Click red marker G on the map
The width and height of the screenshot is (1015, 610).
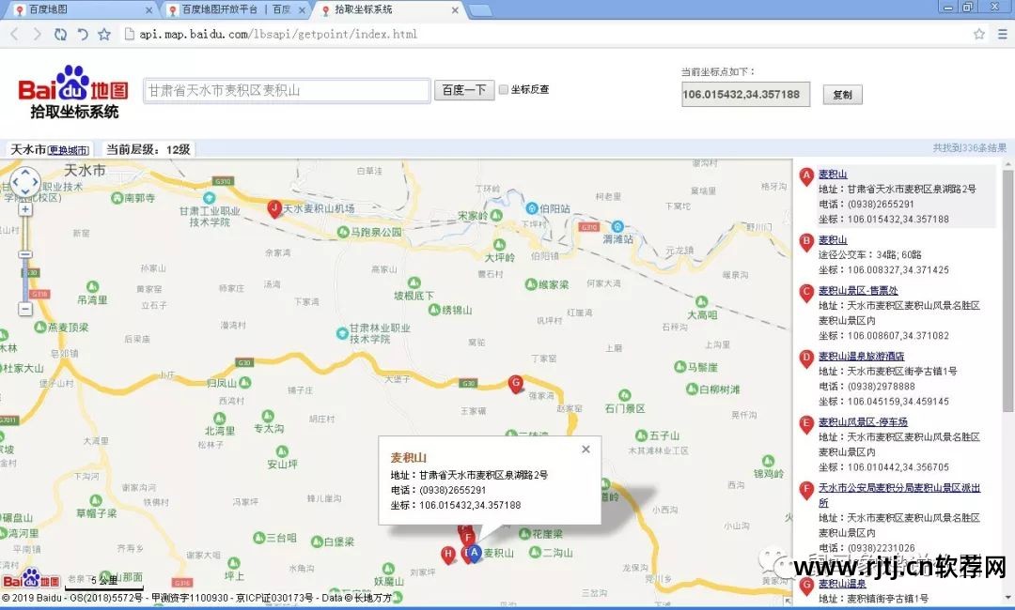pyautogui.click(x=516, y=384)
